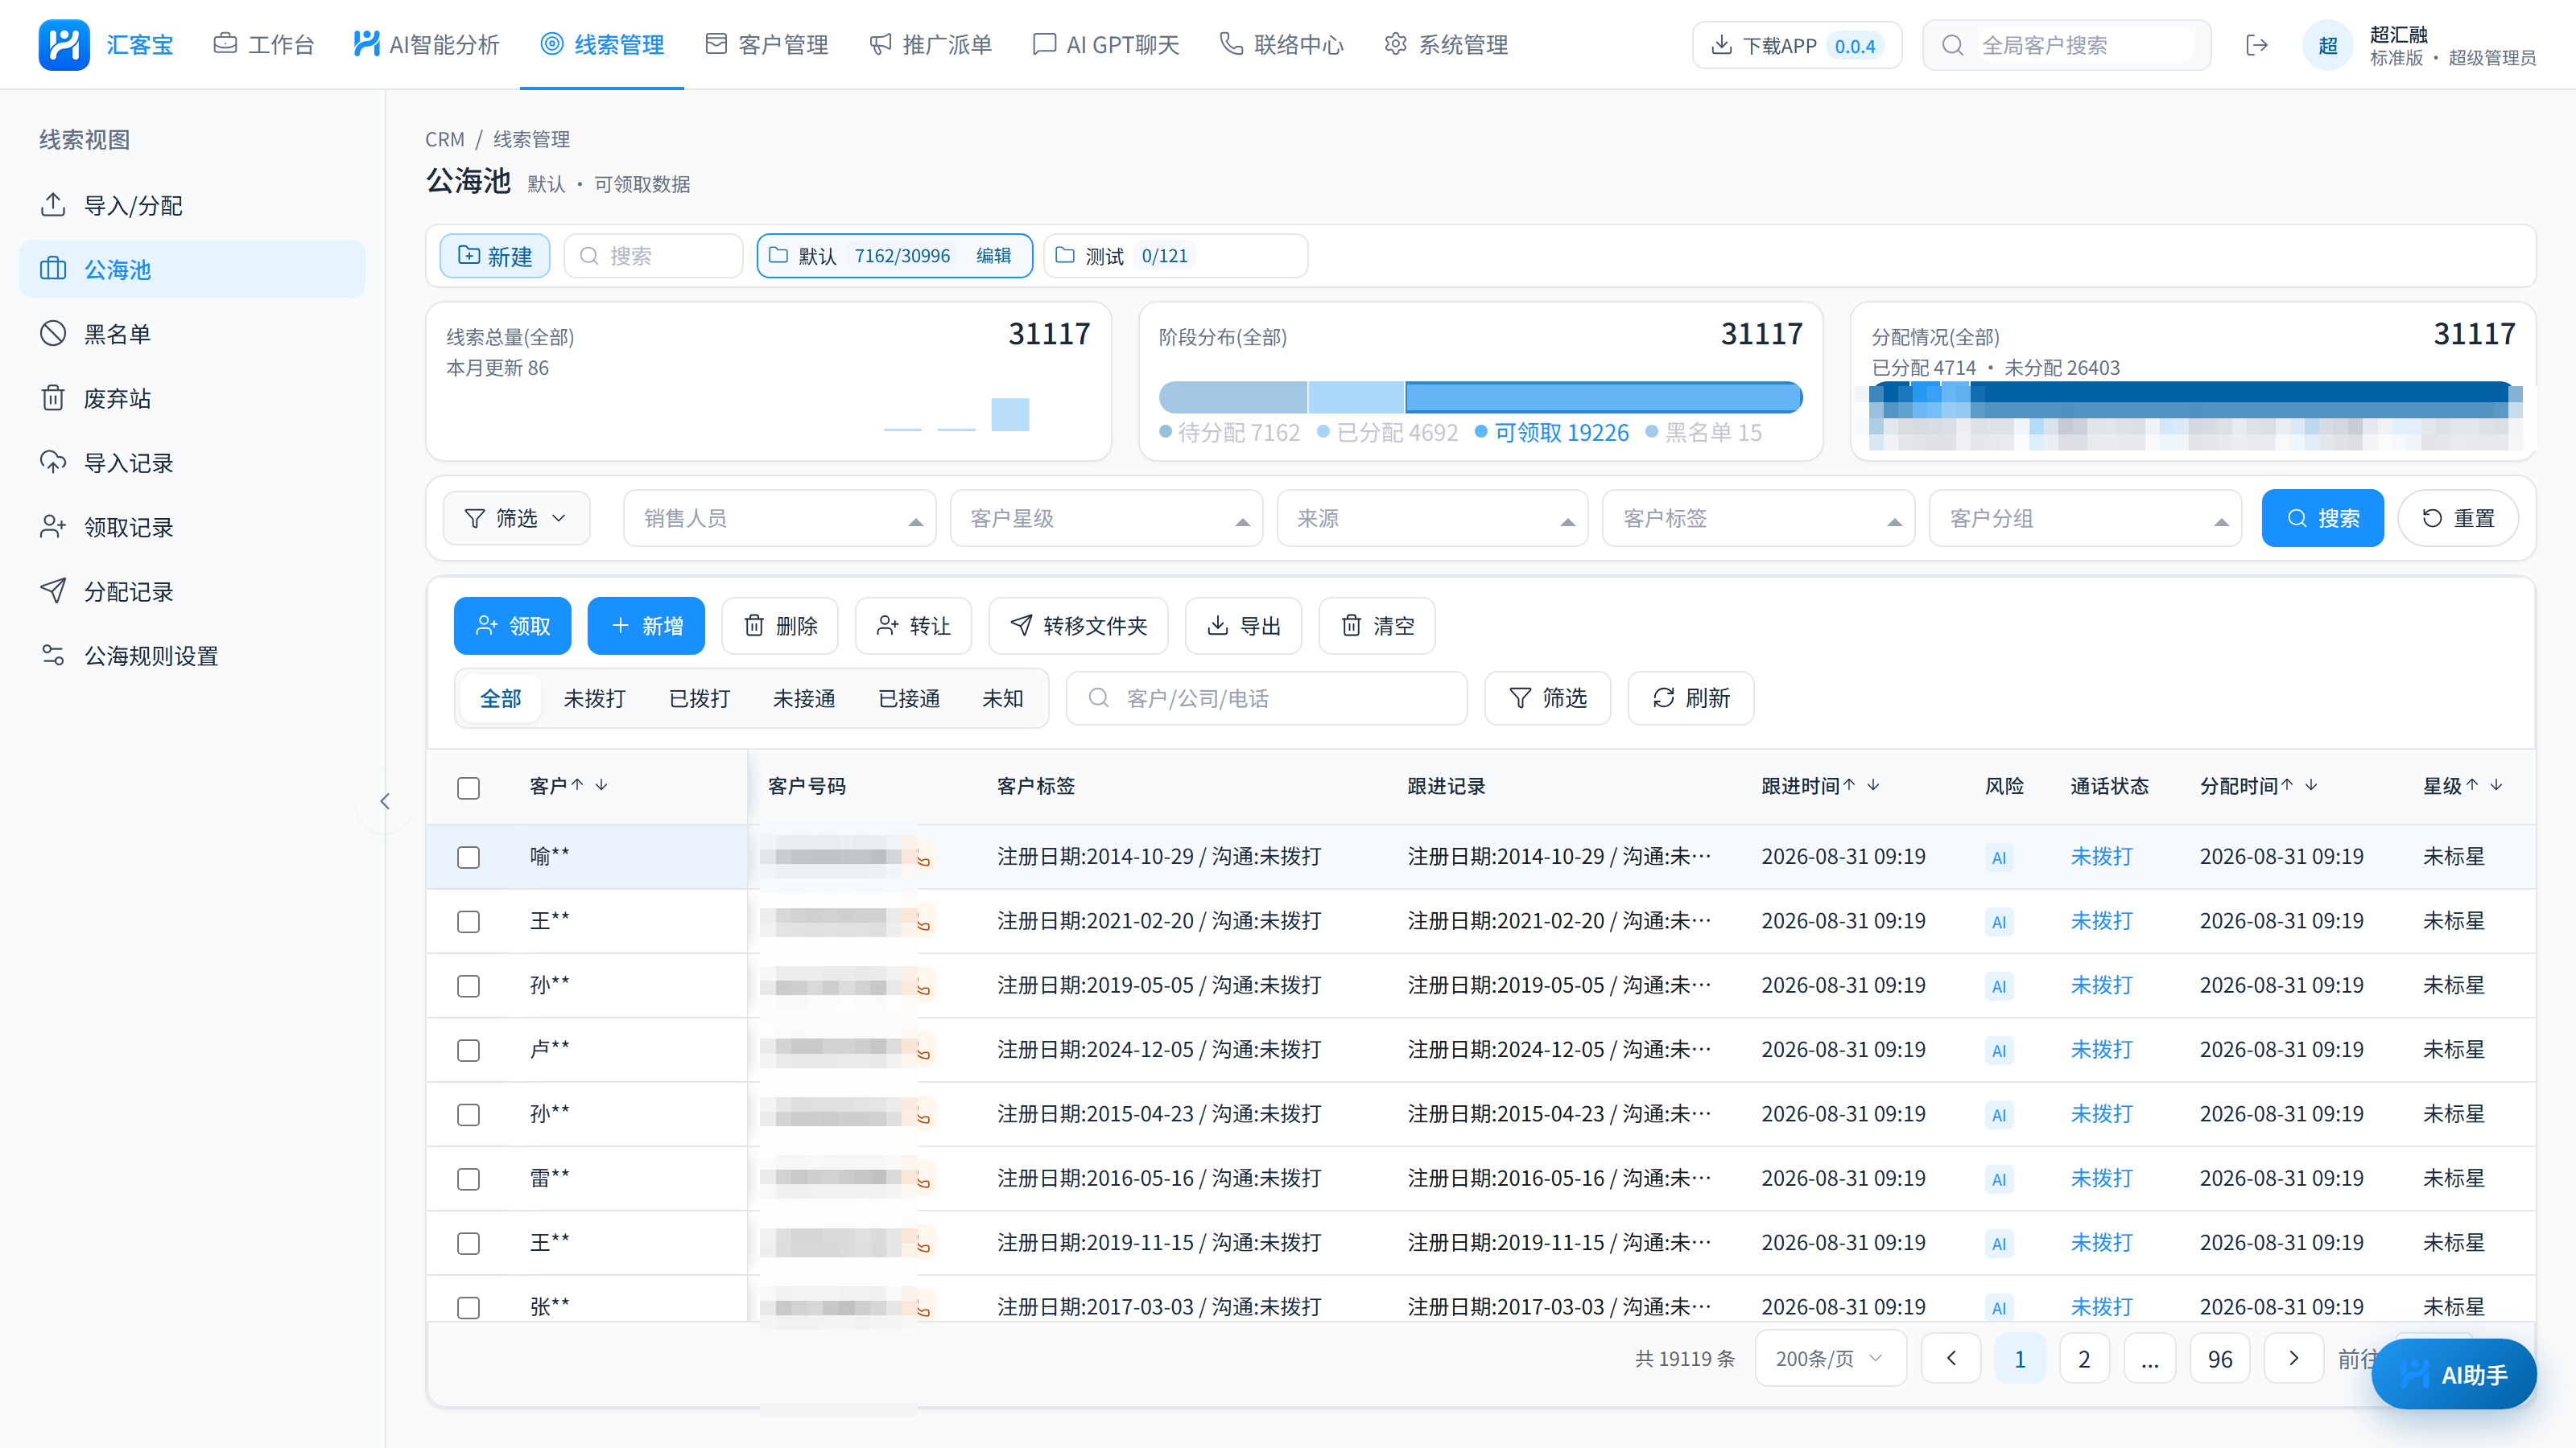Click the 下载APP download button
2576x1448 pixels.
pyautogui.click(x=1797, y=45)
